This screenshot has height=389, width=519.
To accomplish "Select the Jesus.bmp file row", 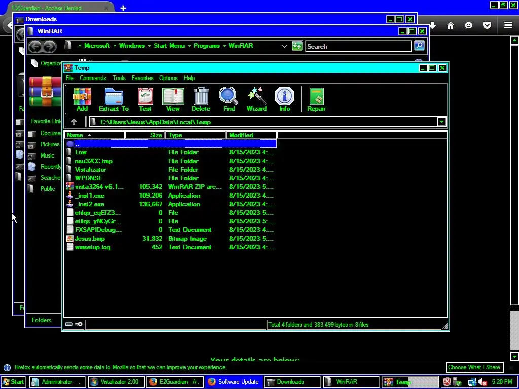I will click(170, 239).
